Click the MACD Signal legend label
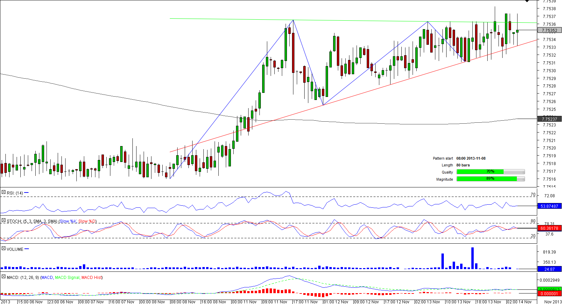 pos(67,278)
